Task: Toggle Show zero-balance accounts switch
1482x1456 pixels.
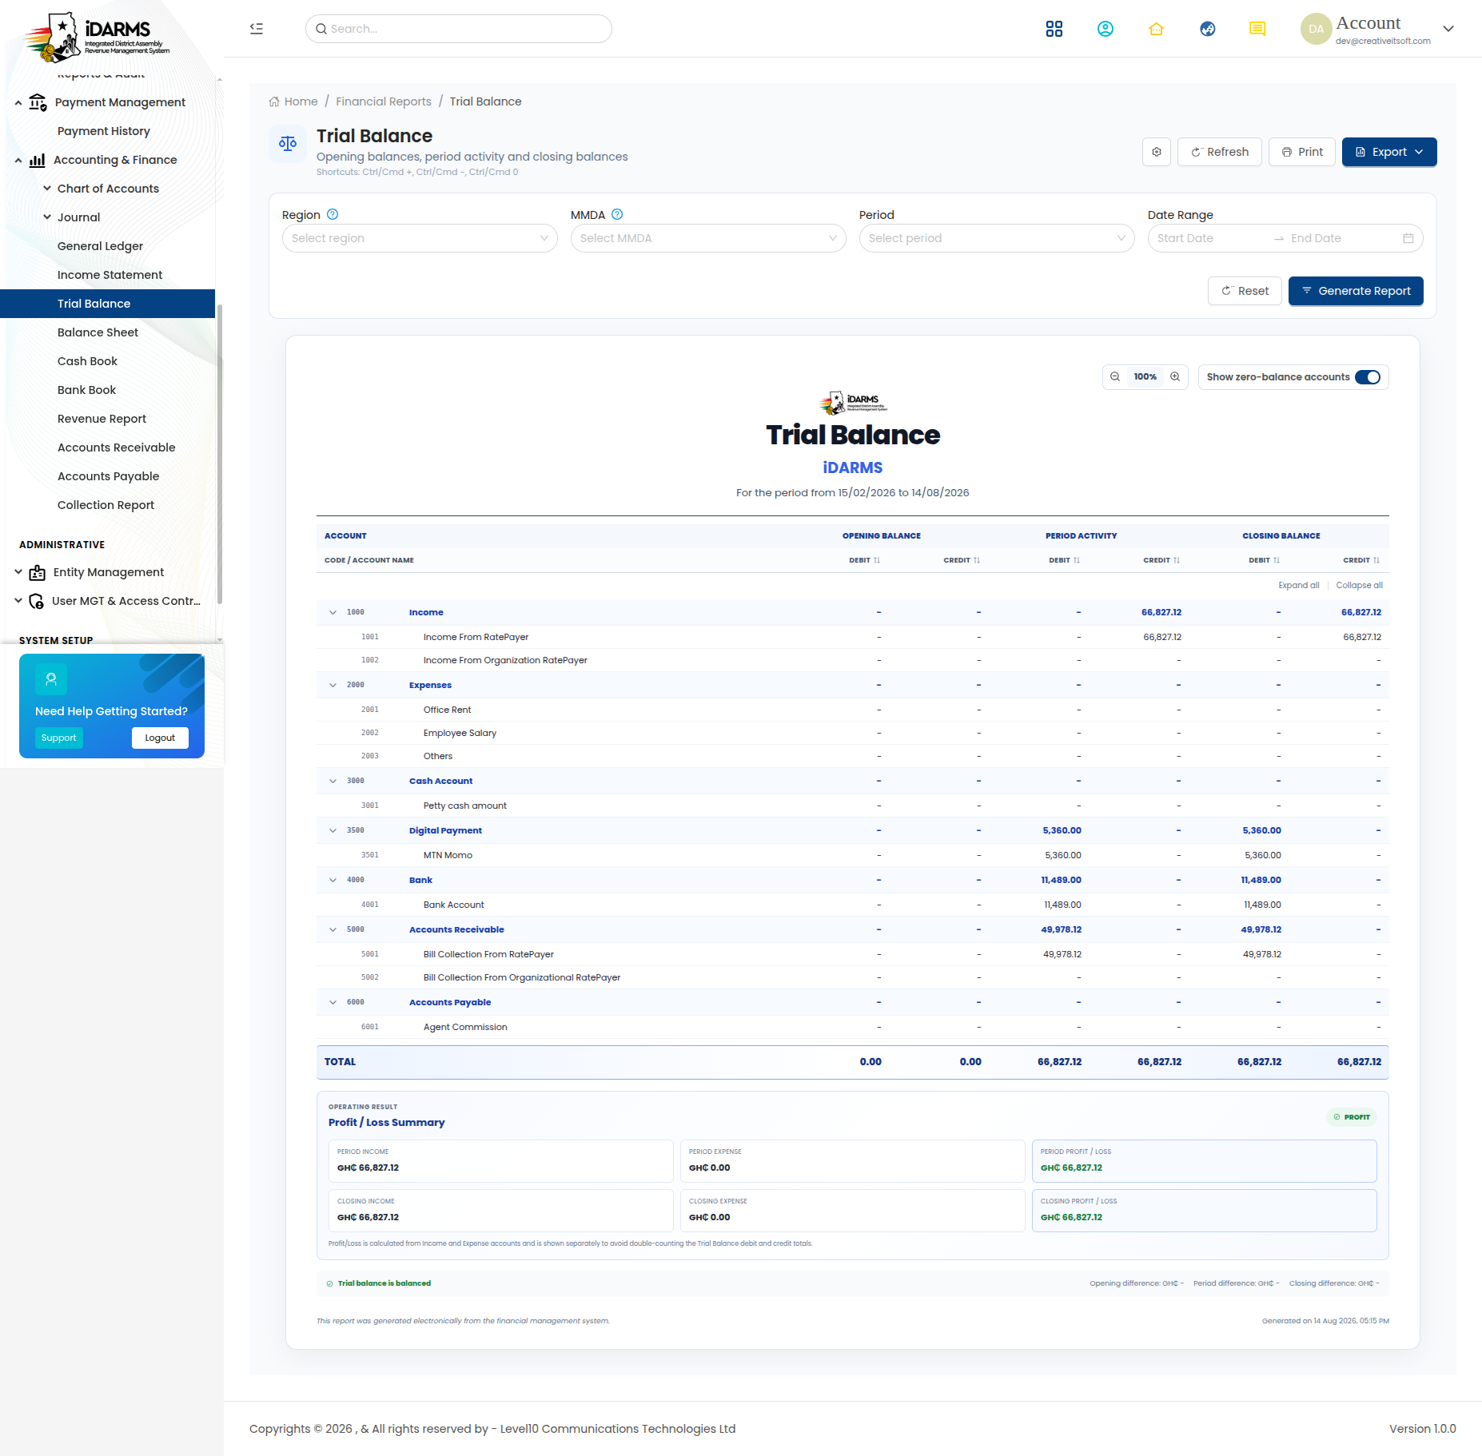Action: (1367, 377)
